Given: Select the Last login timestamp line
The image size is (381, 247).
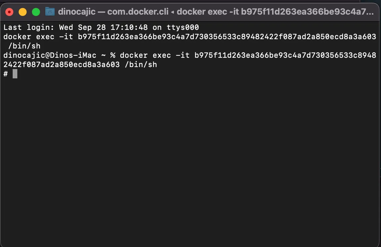Looking at the screenshot, I should click(100, 27).
